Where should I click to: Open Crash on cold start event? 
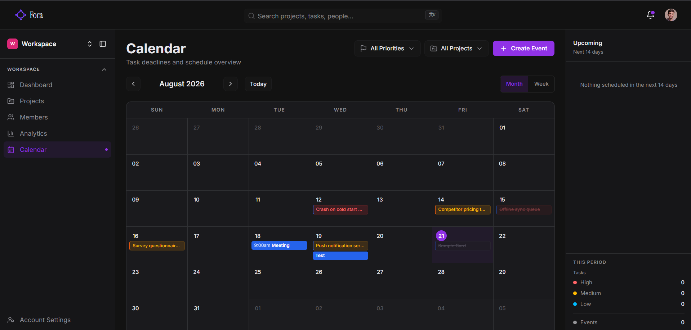[340, 209]
